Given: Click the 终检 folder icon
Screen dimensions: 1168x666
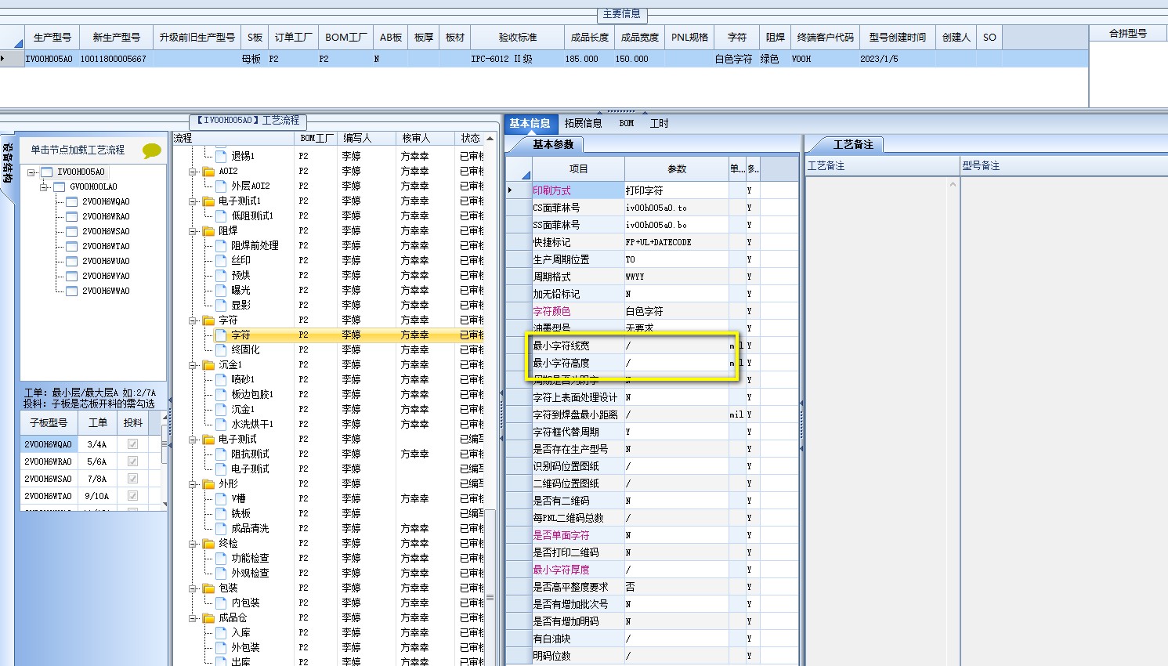Looking at the screenshot, I should coord(208,543).
